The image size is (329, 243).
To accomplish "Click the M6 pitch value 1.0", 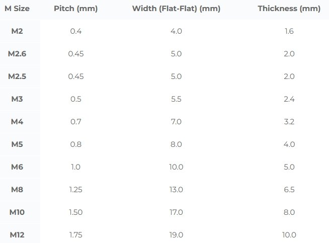I will click(x=75, y=167).
